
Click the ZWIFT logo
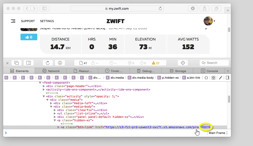point(116,21)
